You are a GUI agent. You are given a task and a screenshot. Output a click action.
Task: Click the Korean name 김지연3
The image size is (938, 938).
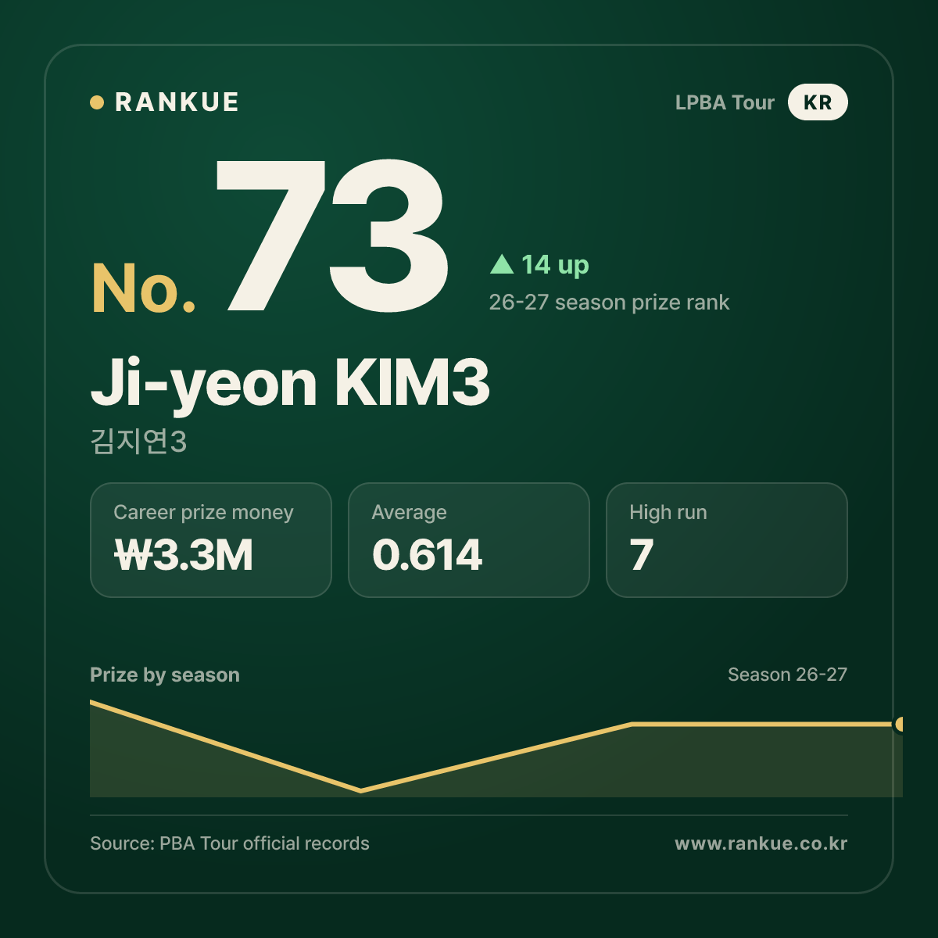coord(138,442)
